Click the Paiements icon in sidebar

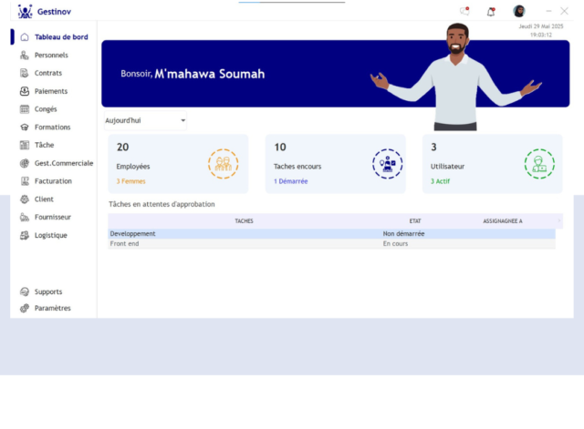[25, 91]
